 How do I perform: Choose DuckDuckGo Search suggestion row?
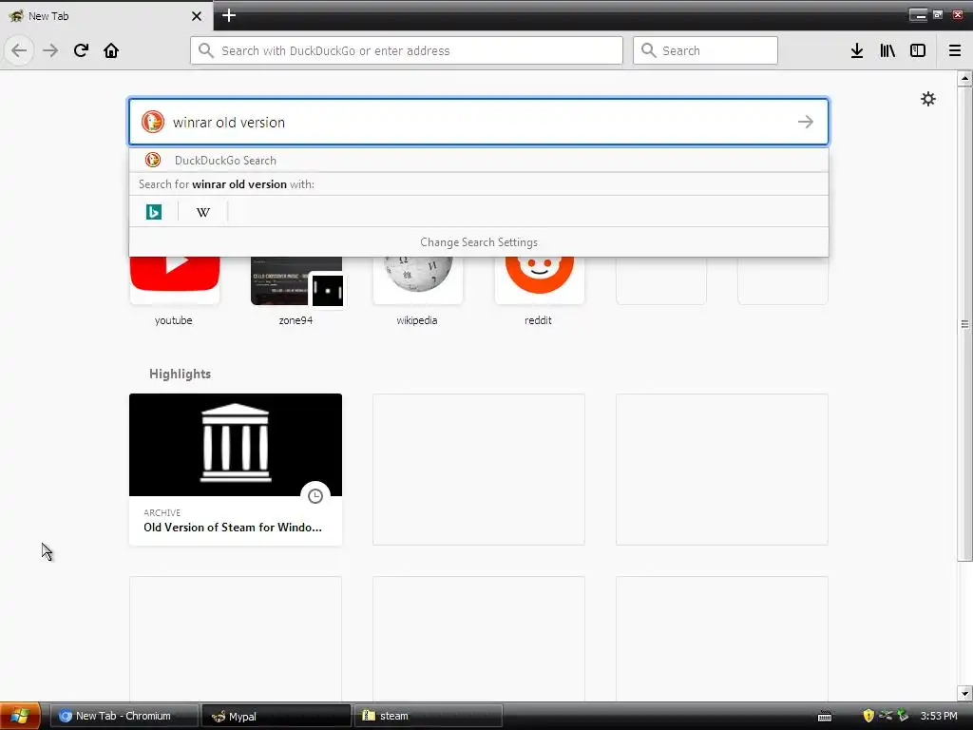[479, 160]
